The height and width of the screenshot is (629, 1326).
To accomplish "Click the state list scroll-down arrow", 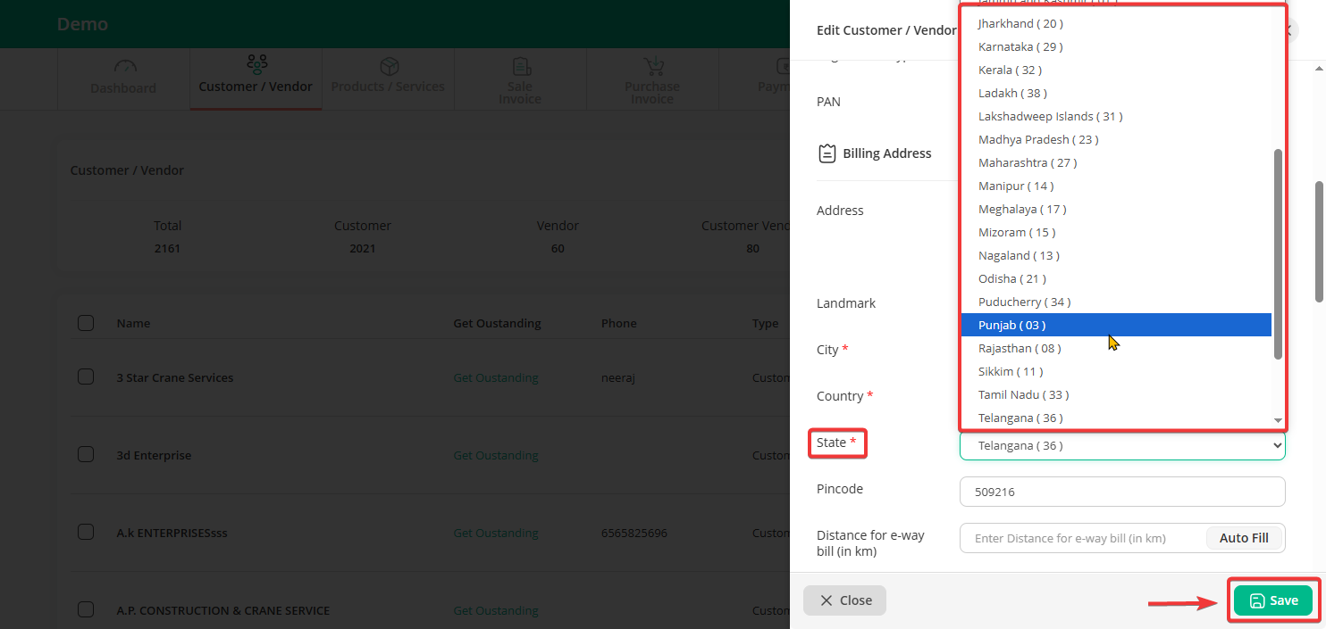I will click(x=1278, y=420).
